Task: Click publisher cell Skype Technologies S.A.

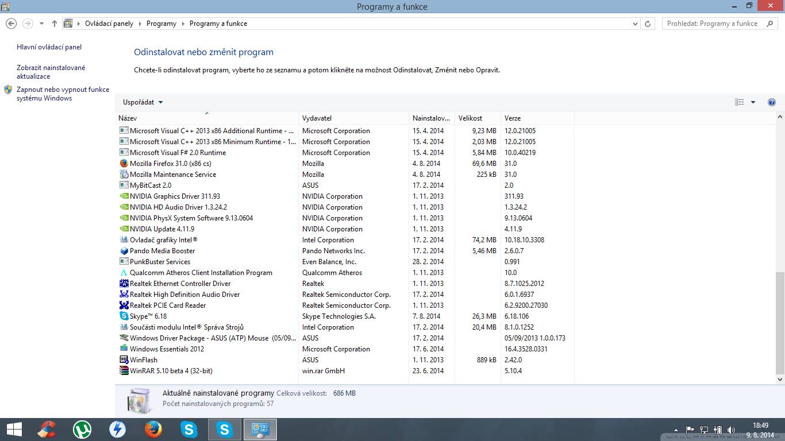Action: tap(339, 316)
